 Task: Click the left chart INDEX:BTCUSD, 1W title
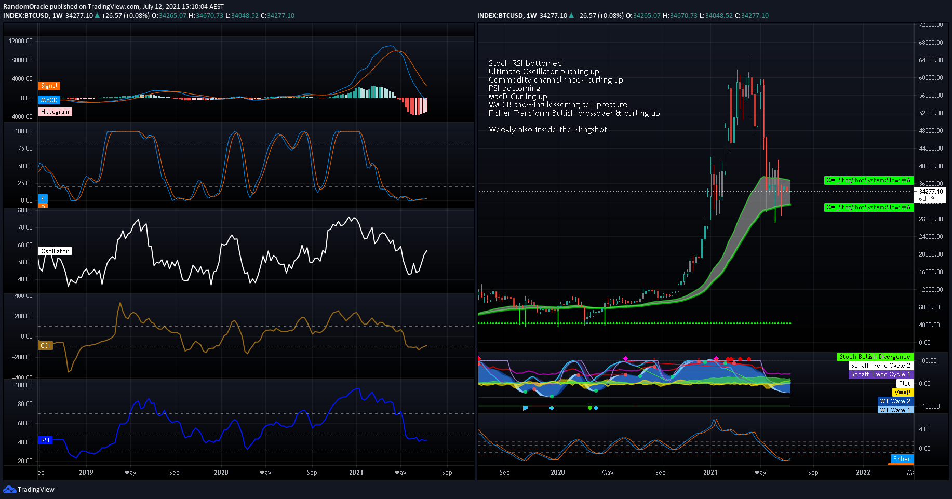(33, 16)
